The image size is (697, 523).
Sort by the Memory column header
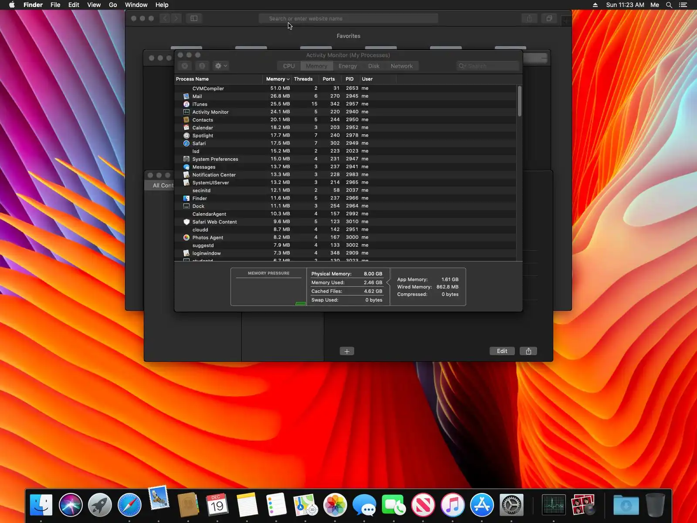[277, 79]
